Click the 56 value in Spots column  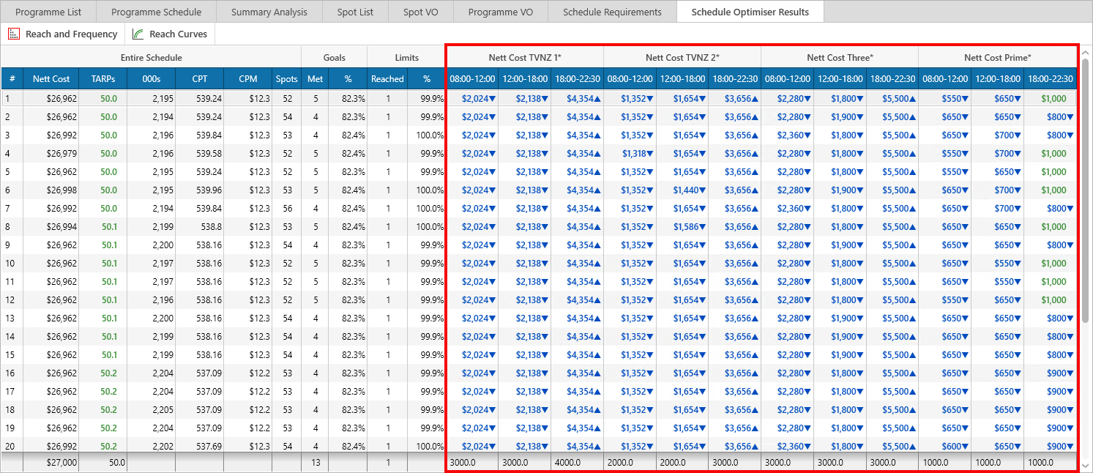[x=287, y=209]
